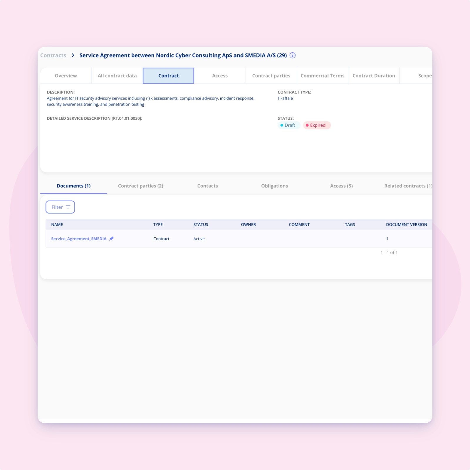
Task: Open the Overview tab
Action: click(x=66, y=75)
